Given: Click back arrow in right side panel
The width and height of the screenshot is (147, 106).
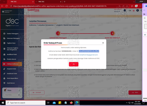Looking at the screenshot, I should click(144, 10).
